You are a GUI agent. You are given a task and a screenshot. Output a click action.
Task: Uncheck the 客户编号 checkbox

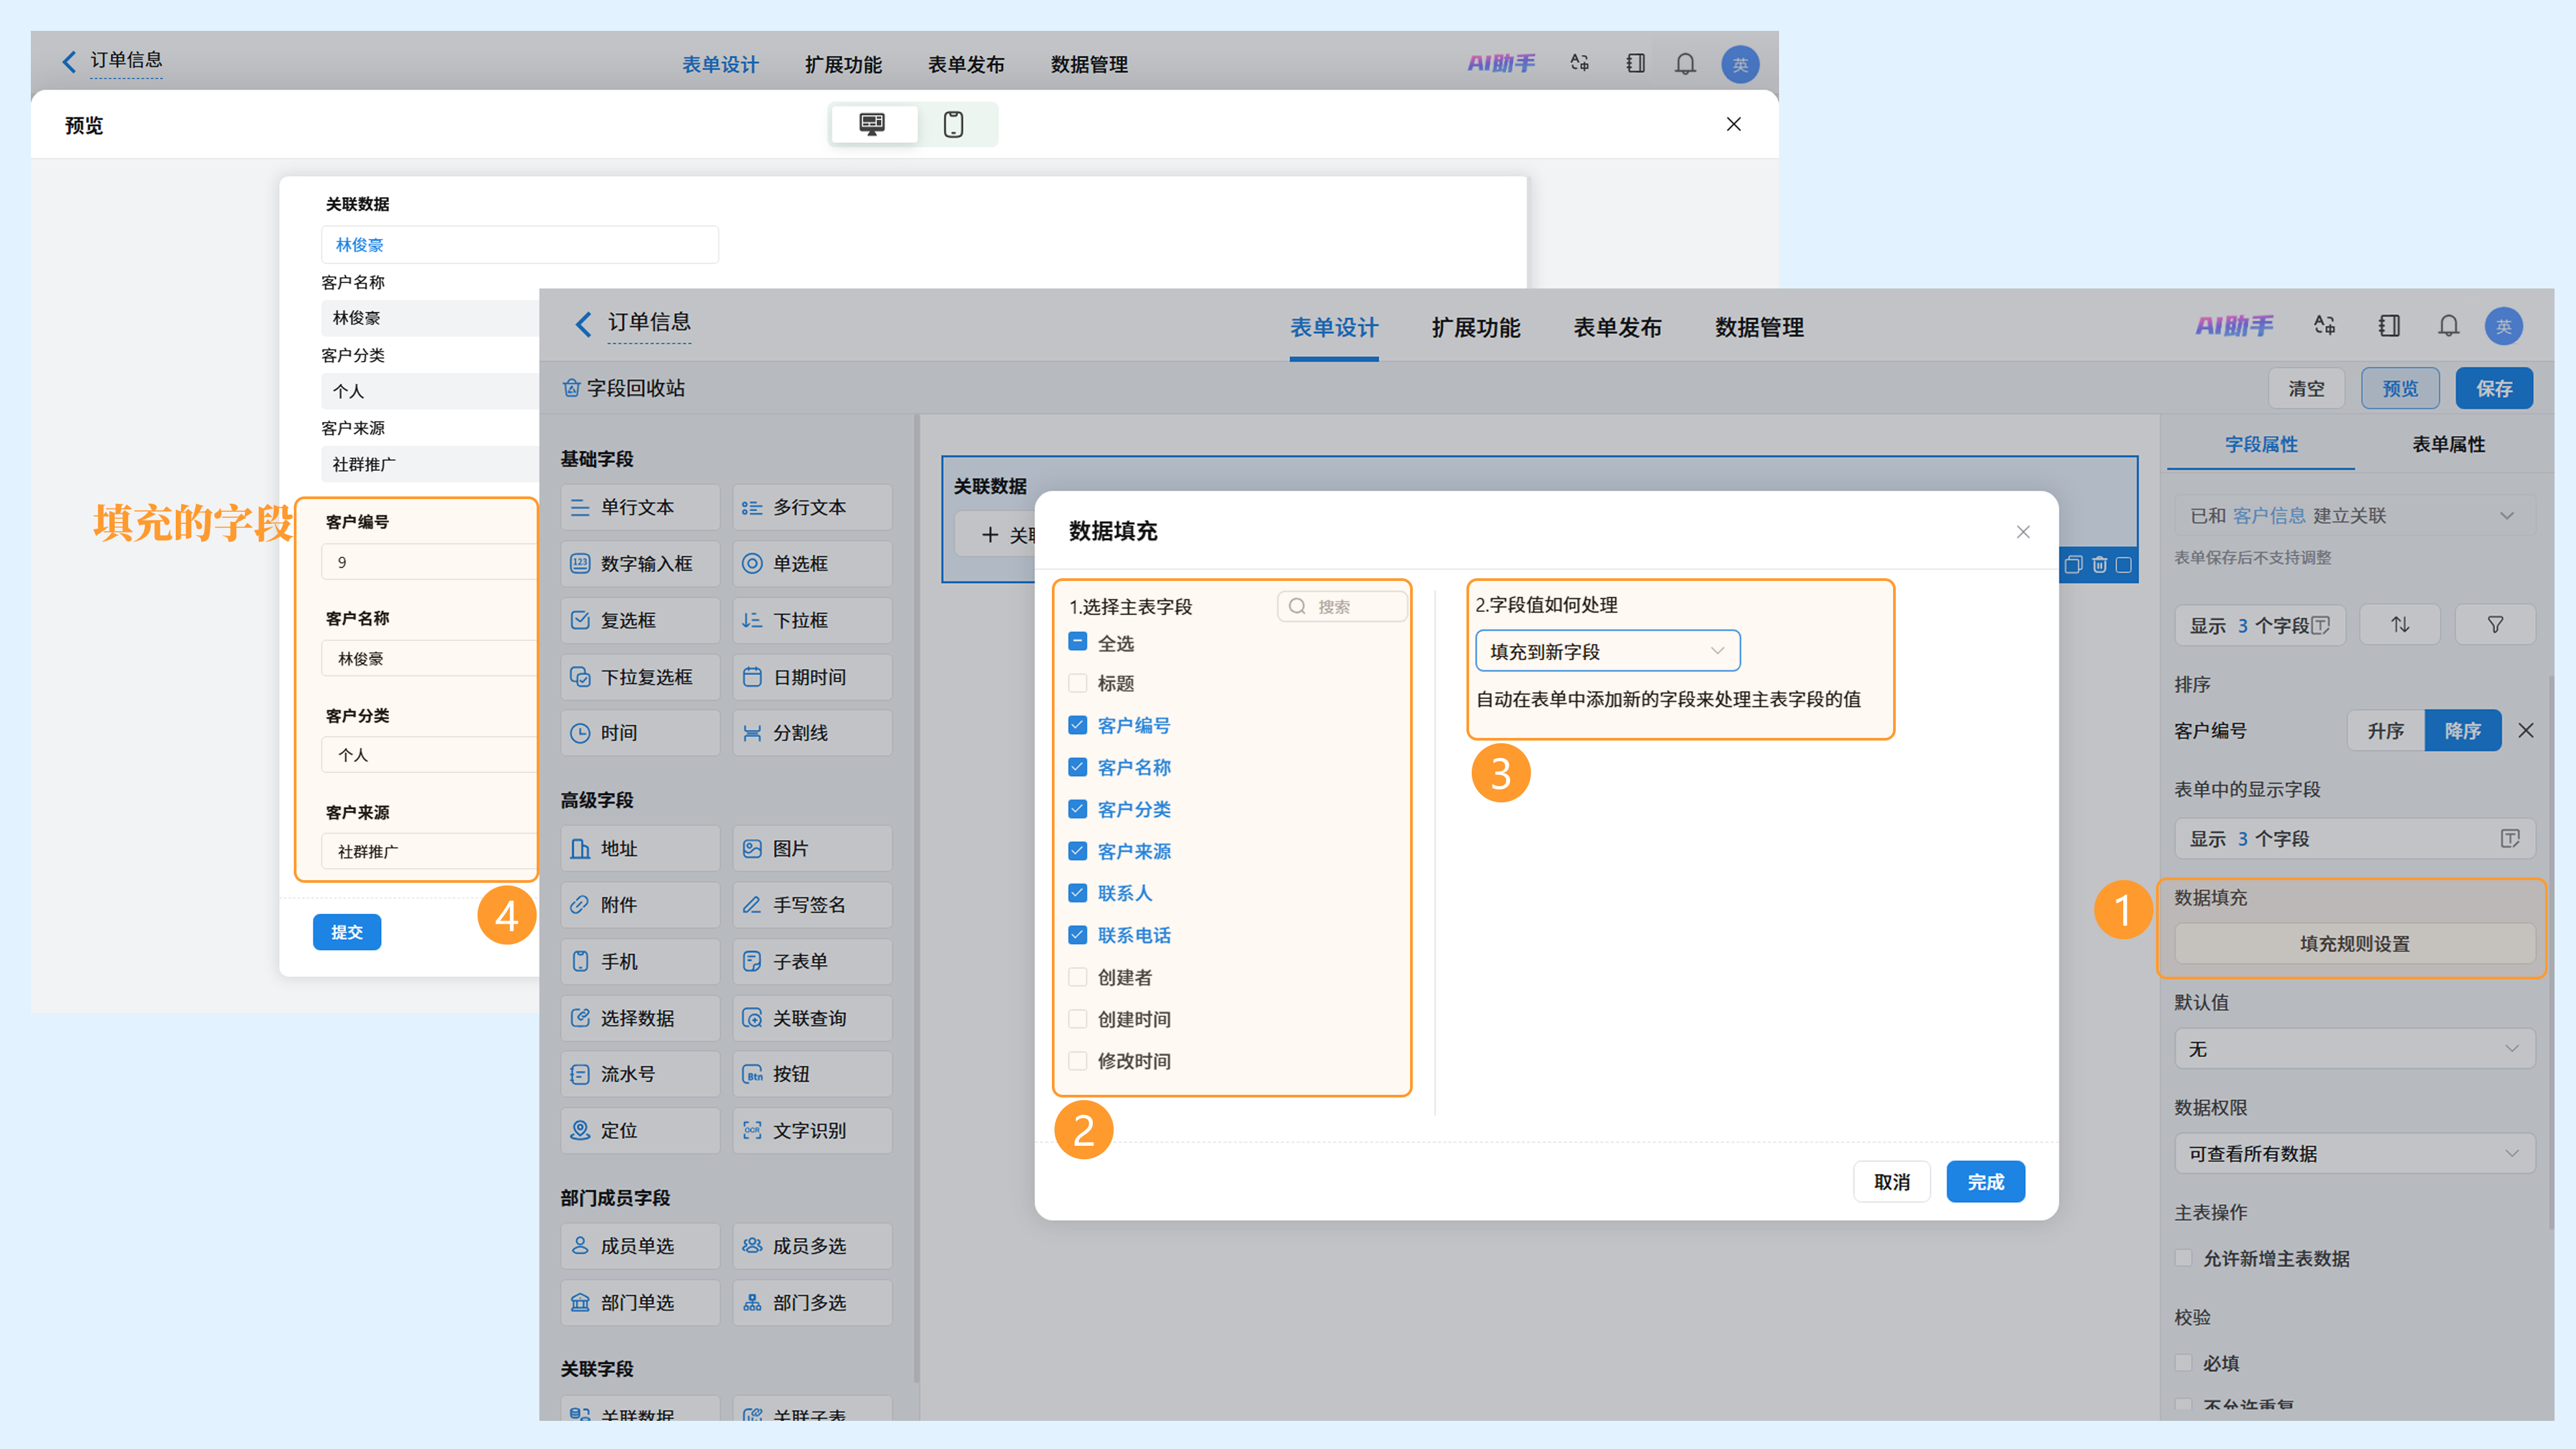(1077, 725)
